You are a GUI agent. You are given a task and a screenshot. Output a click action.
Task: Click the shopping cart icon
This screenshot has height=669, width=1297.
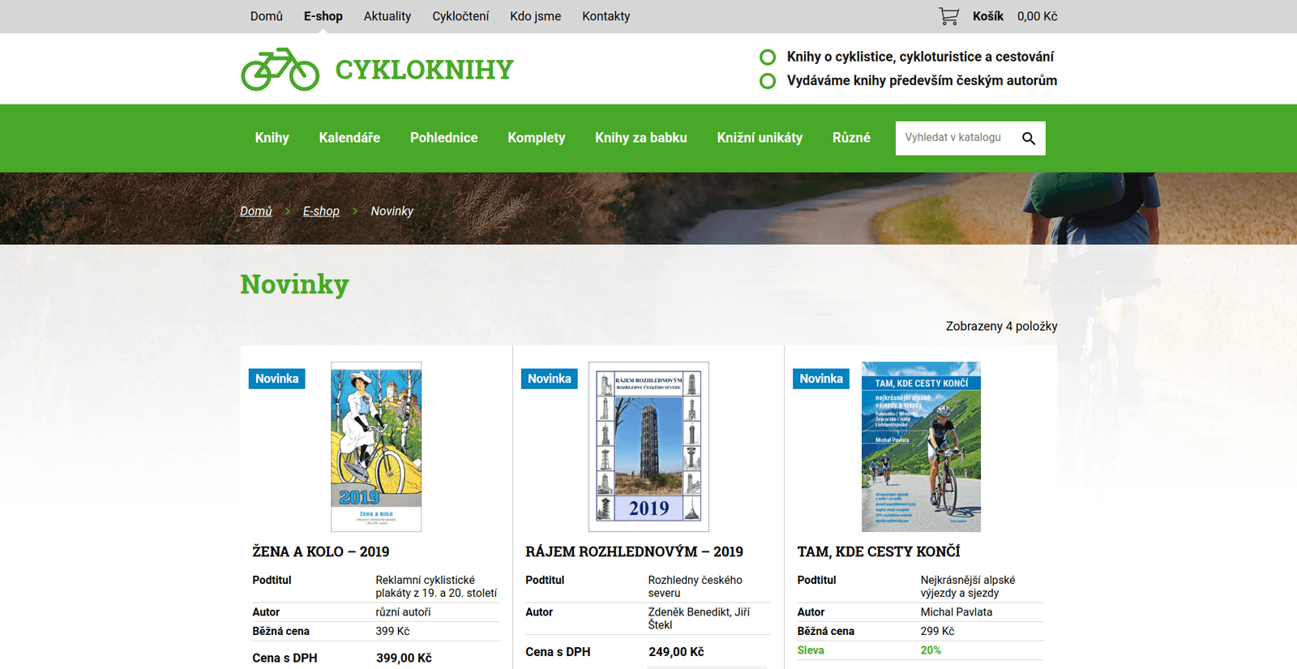point(948,16)
